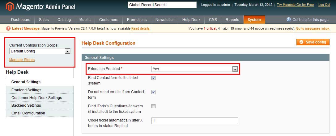The width and height of the screenshot is (336, 136).
Task: Click the help question-mark icon
Action: pyautogui.click(x=289, y=19)
